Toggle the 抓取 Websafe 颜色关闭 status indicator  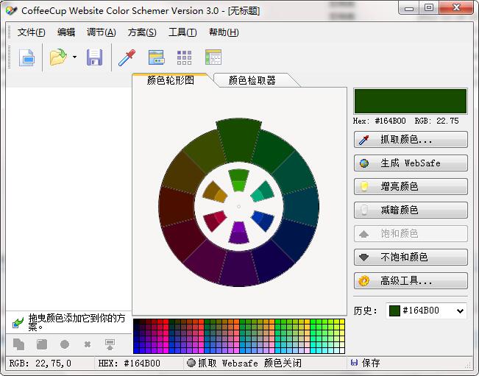pos(244,363)
